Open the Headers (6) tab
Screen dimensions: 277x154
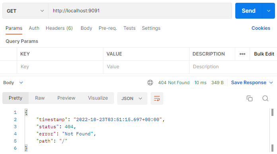click(x=59, y=28)
